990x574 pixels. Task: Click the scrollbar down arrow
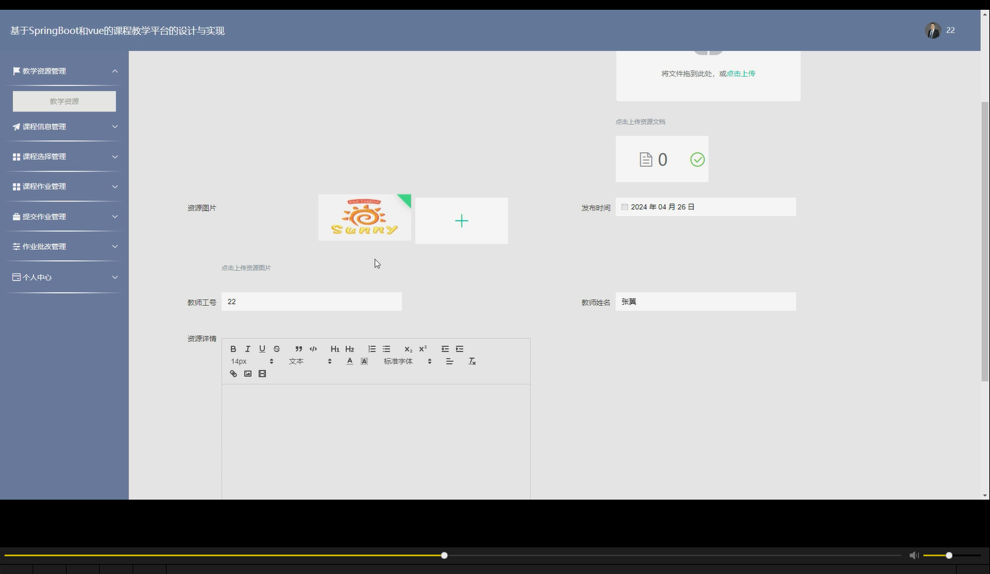coord(985,496)
